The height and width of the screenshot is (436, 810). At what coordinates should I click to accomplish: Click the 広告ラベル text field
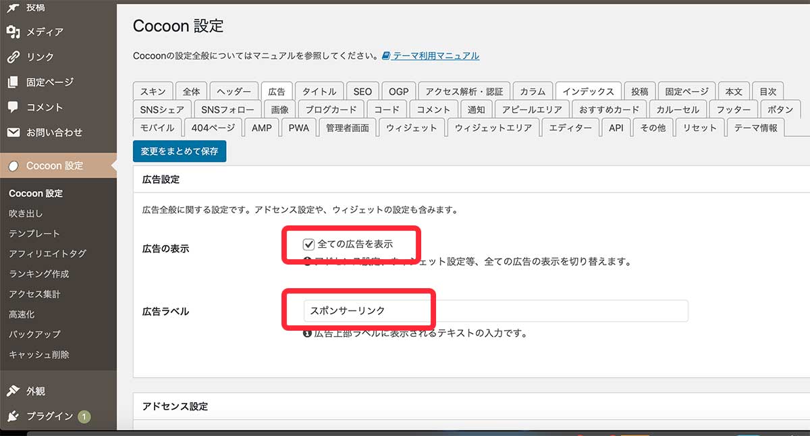(495, 310)
